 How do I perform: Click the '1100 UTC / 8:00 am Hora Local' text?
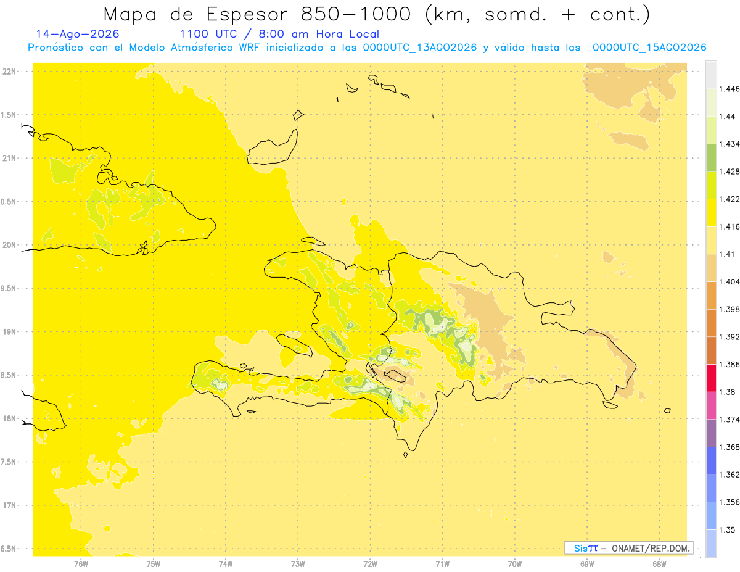[x=279, y=35]
